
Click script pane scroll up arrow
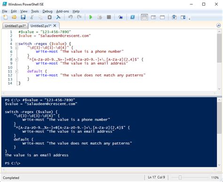pyautogui.click(x=219, y=32)
